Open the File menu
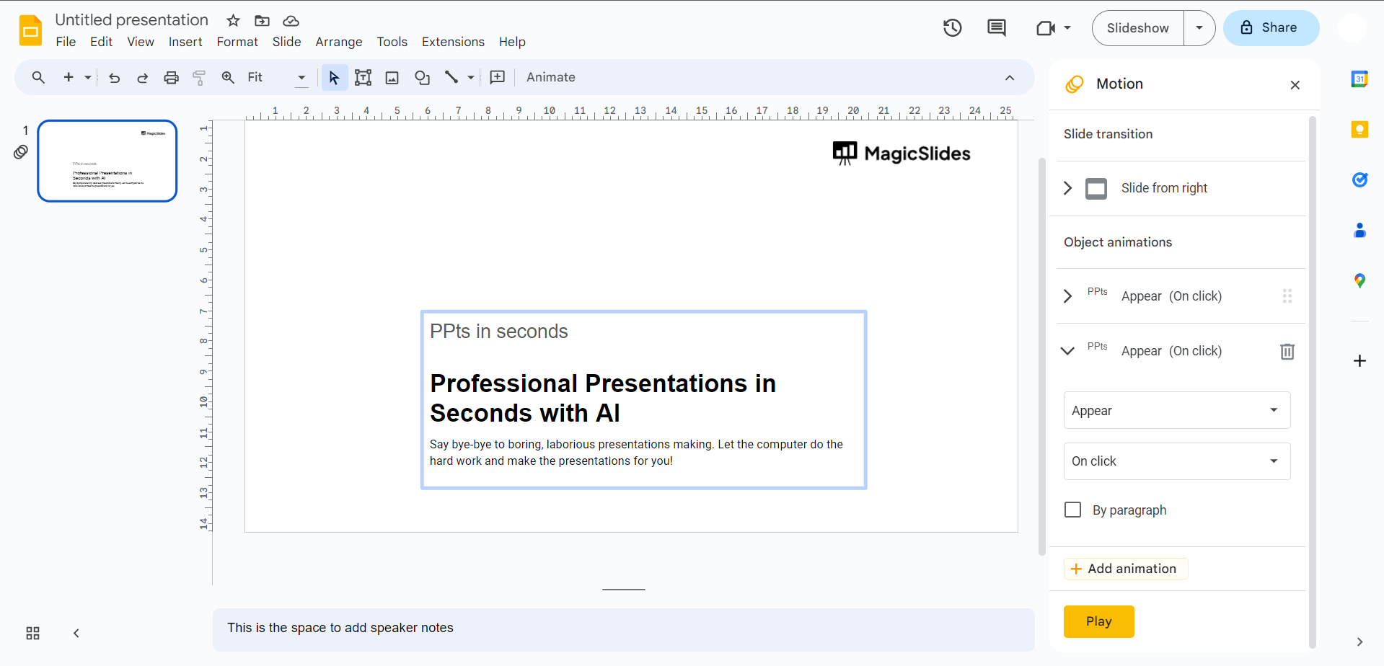 [x=66, y=42]
